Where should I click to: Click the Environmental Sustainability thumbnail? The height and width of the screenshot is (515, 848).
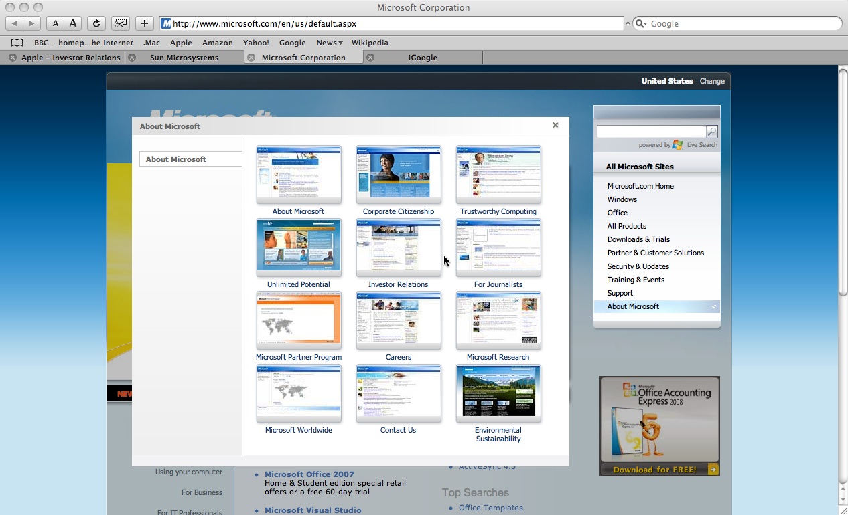pyautogui.click(x=498, y=393)
